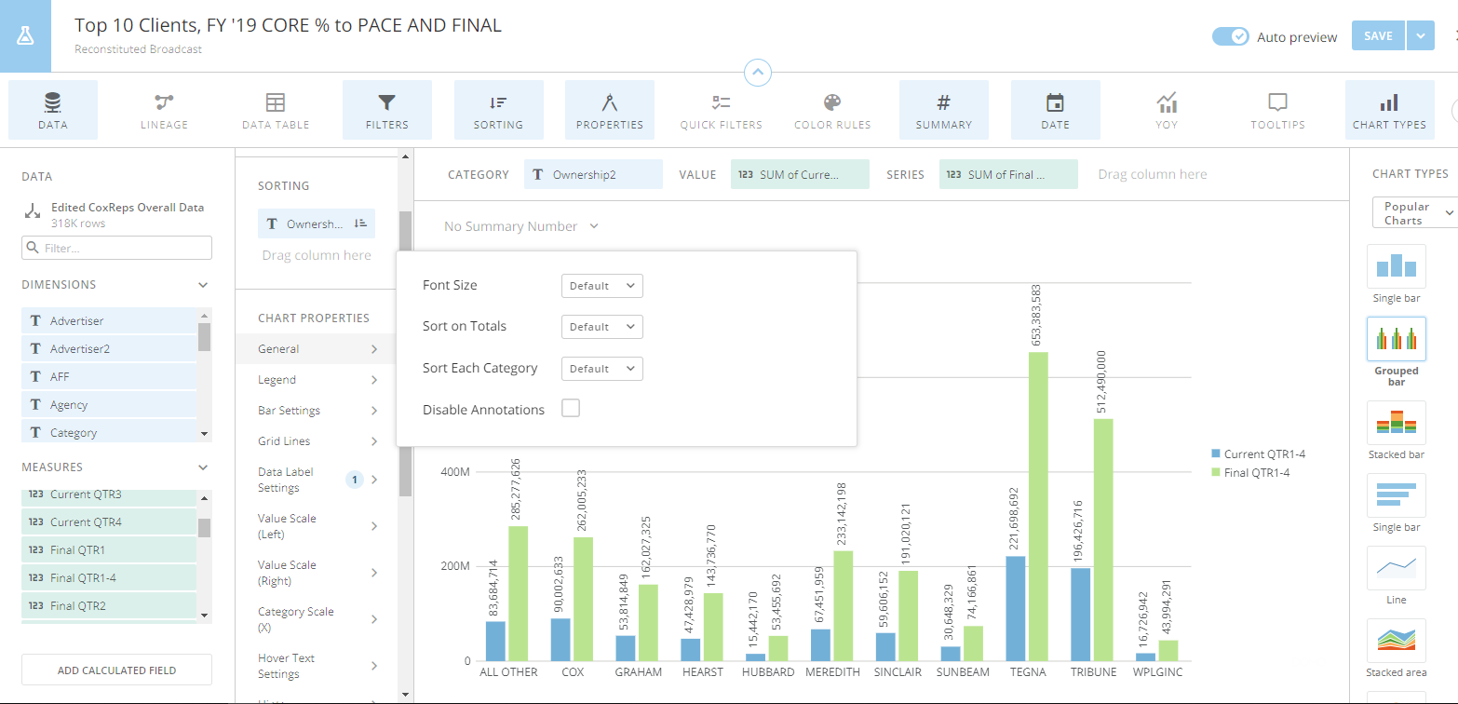1458x704 pixels.
Task: Turn off Auto preview
Action: click(1232, 36)
